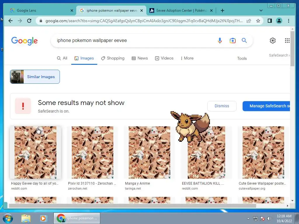299x224 pixels.
Task: Select the iphone pokemon wallpaper tab
Action: [x=112, y=10]
